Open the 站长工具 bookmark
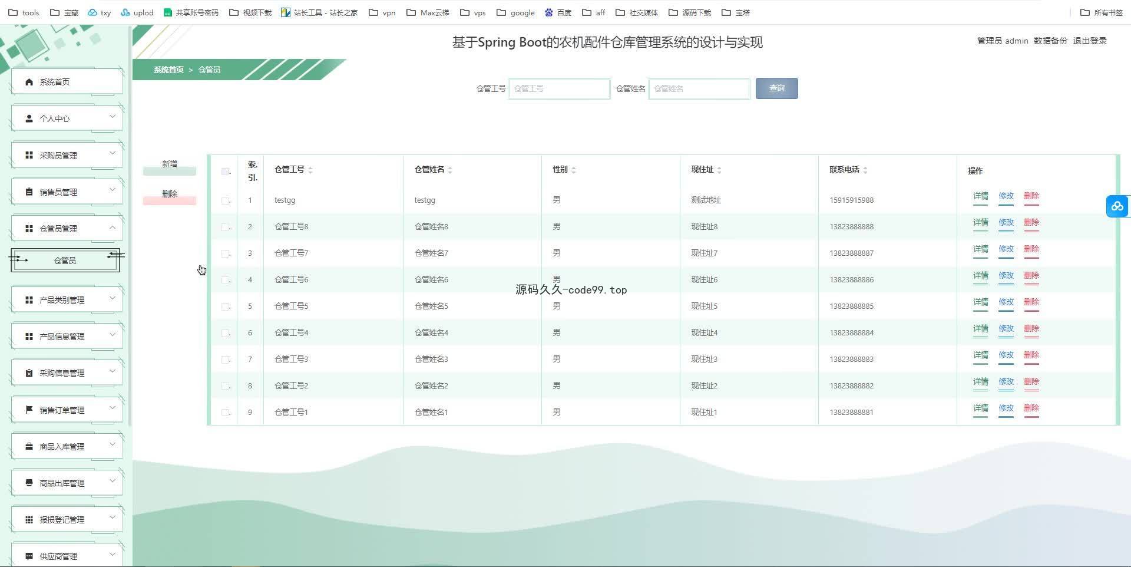This screenshot has height=567, width=1131. coord(319,12)
